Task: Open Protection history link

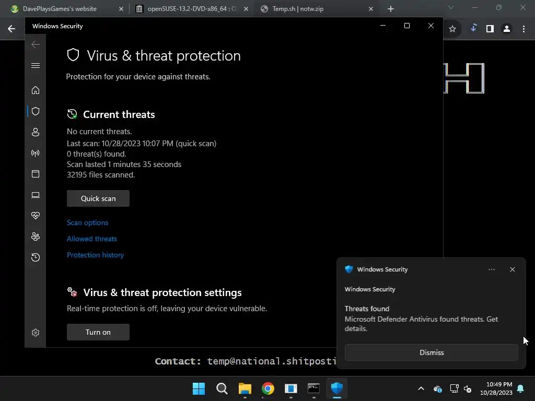Action: pyautogui.click(x=95, y=255)
